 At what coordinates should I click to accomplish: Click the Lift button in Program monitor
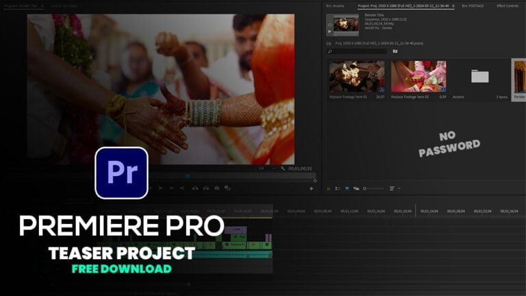coord(195,188)
